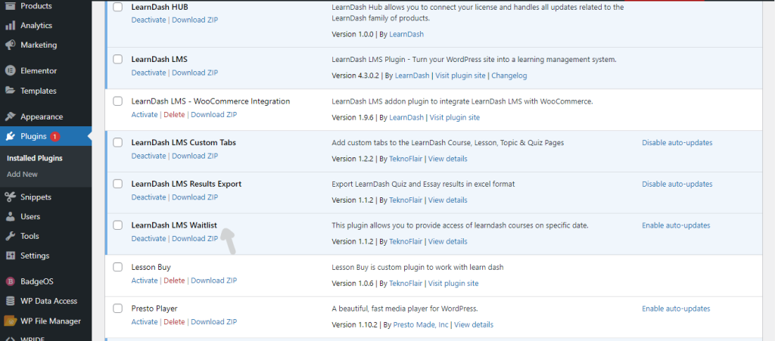Open the Snippets menu
The width and height of the screenshot is (775, 341).
pos(36,197)
